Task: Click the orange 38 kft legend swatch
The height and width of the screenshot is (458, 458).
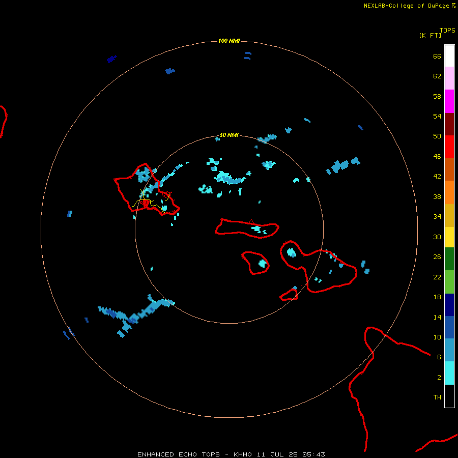Action: point(449,192)
